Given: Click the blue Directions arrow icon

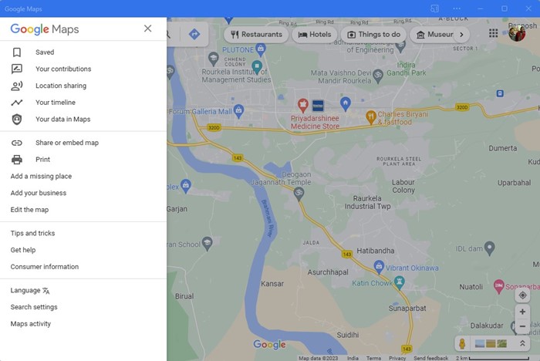Looking at the screenshot, I should (x=194, y=34).
